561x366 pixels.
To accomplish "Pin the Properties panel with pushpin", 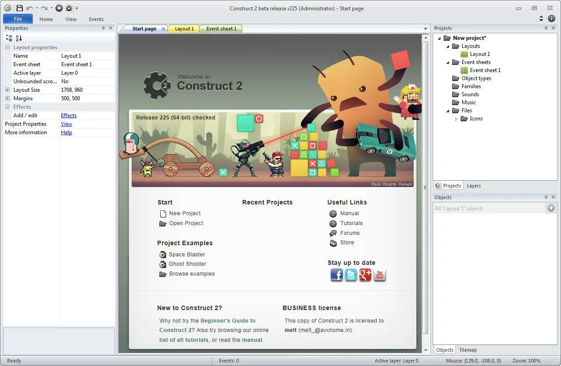I will point(103,28).
